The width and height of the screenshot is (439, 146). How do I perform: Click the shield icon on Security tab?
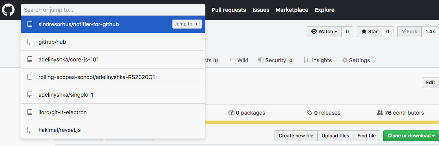tap(261, 60)
